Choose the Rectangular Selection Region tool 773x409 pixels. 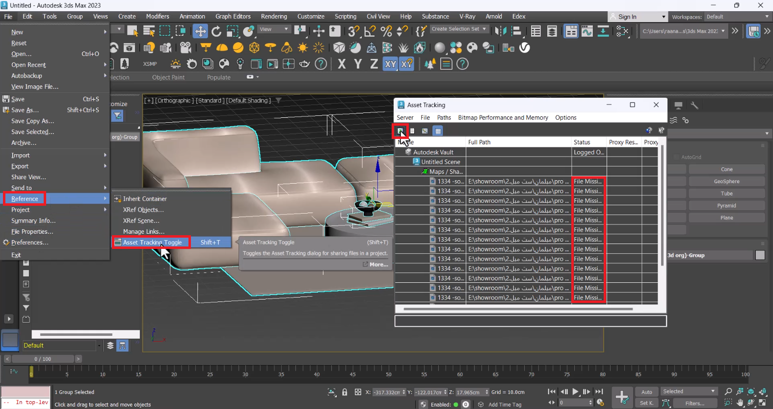tap(165, 31)
